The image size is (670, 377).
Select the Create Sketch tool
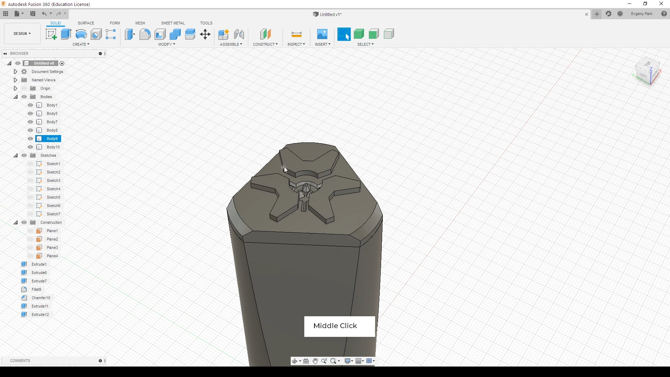51,34
